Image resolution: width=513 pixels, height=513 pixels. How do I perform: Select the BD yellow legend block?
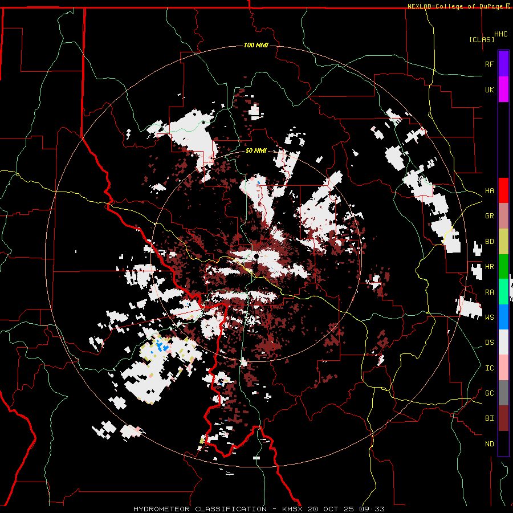[x=503, y=242]
